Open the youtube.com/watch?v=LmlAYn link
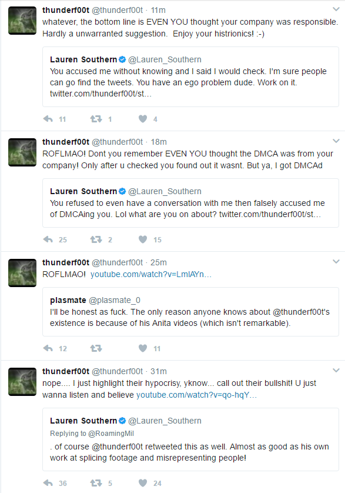Viewport: 345px width, 493px height. coord(151,275)
